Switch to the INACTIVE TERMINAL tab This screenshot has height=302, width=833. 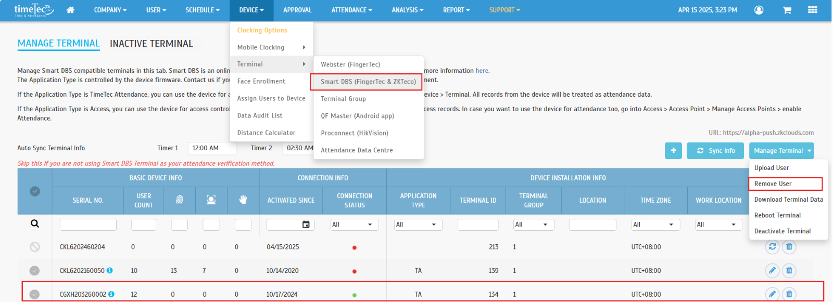(x=152, y=44)
